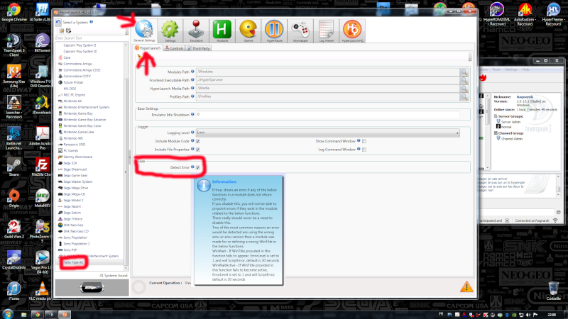
Task: Click the Emulator Idle Shutdown value field
Action: (x=327, y=114)
